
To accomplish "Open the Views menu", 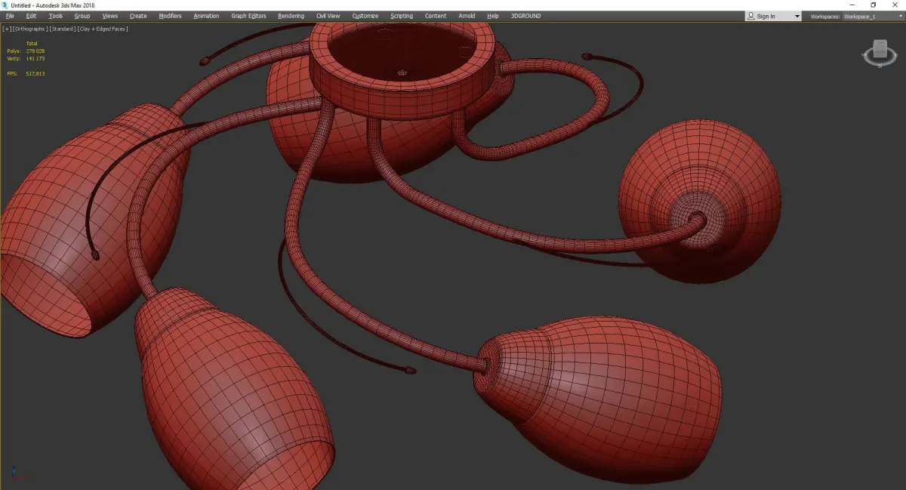I will (110, 16).
